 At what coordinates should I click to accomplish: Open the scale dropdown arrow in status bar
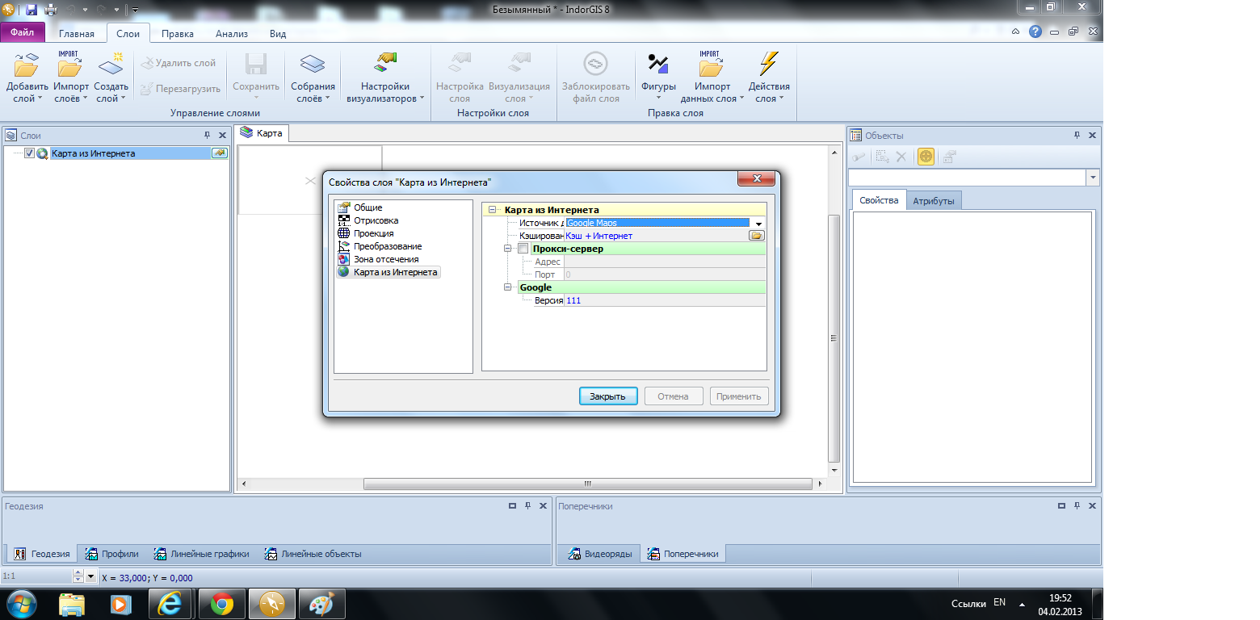[90, 577]
